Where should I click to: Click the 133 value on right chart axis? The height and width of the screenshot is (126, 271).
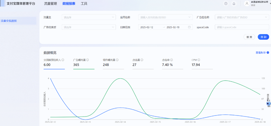(263, 78)
